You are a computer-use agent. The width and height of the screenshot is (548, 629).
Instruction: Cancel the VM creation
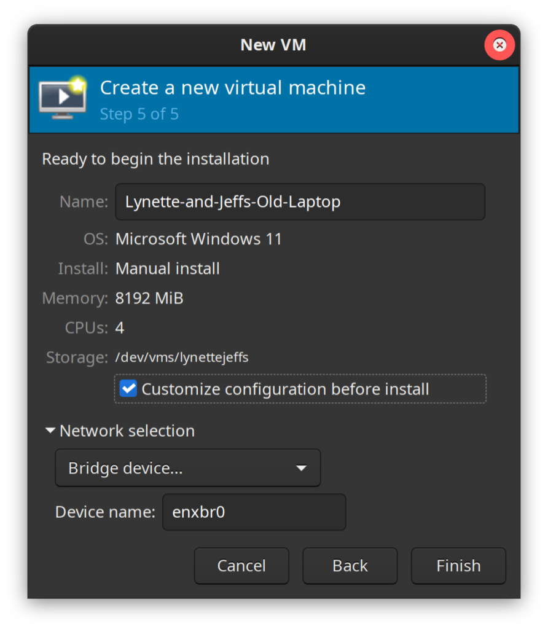click(241, 566)
